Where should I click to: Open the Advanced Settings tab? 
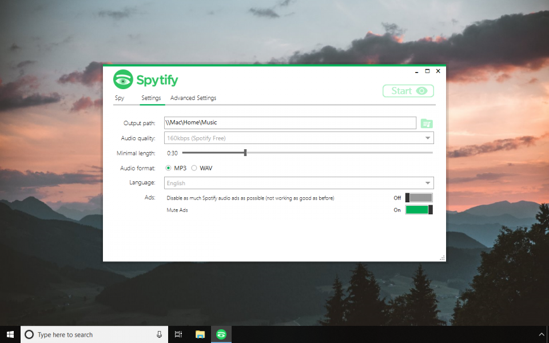[x=193, y=98]
